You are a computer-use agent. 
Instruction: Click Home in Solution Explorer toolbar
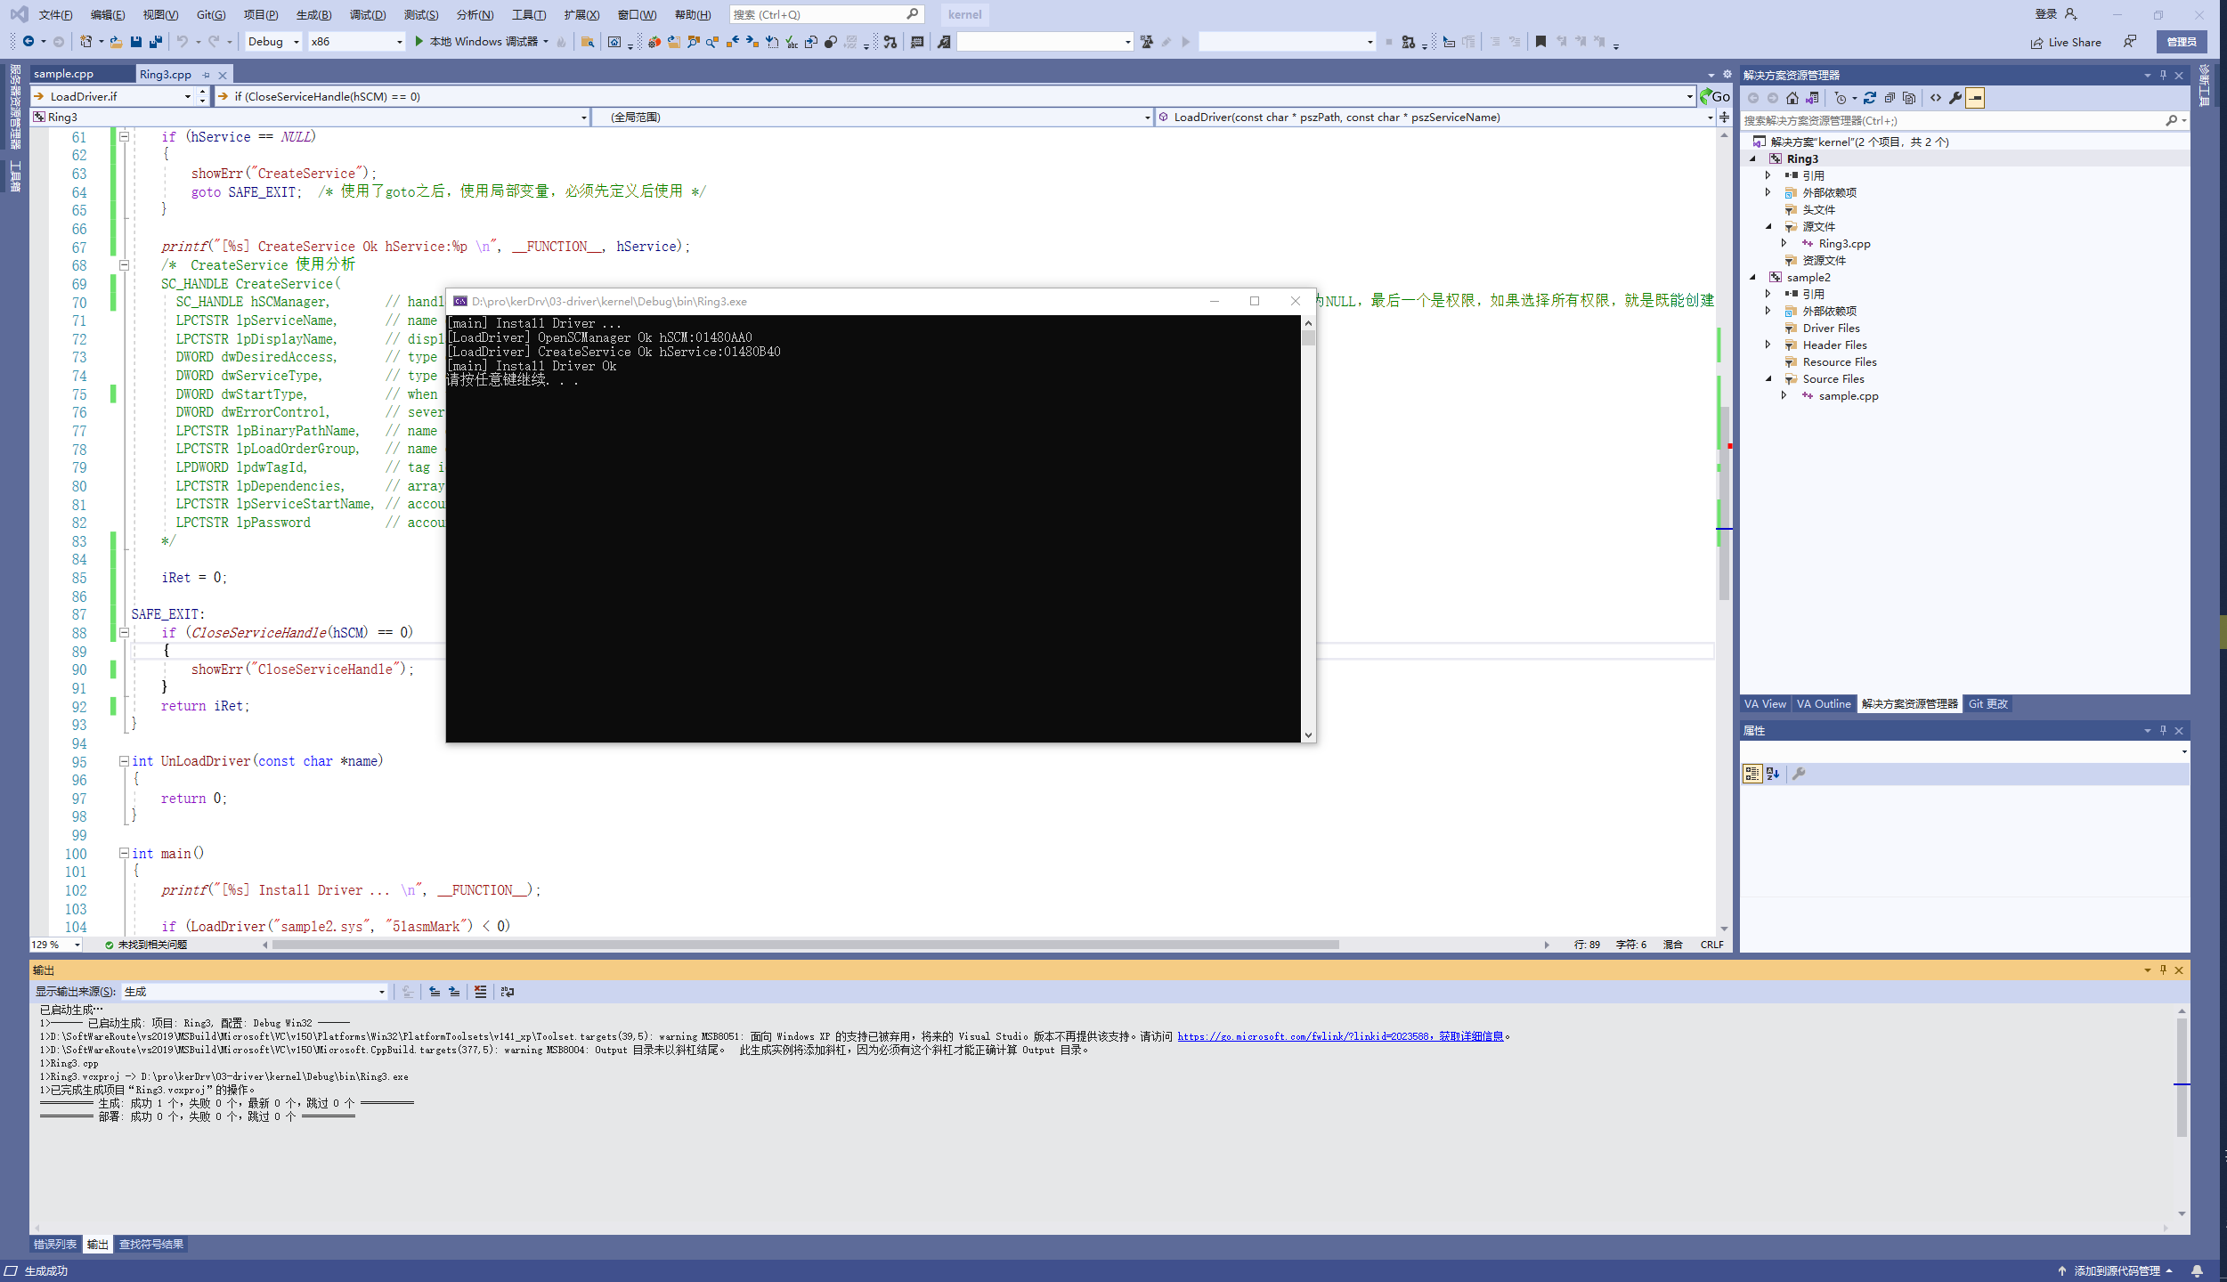tap(1792, 98)
